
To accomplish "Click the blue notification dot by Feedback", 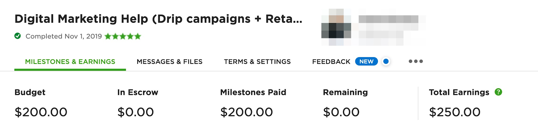I will [x=386, y=61].
